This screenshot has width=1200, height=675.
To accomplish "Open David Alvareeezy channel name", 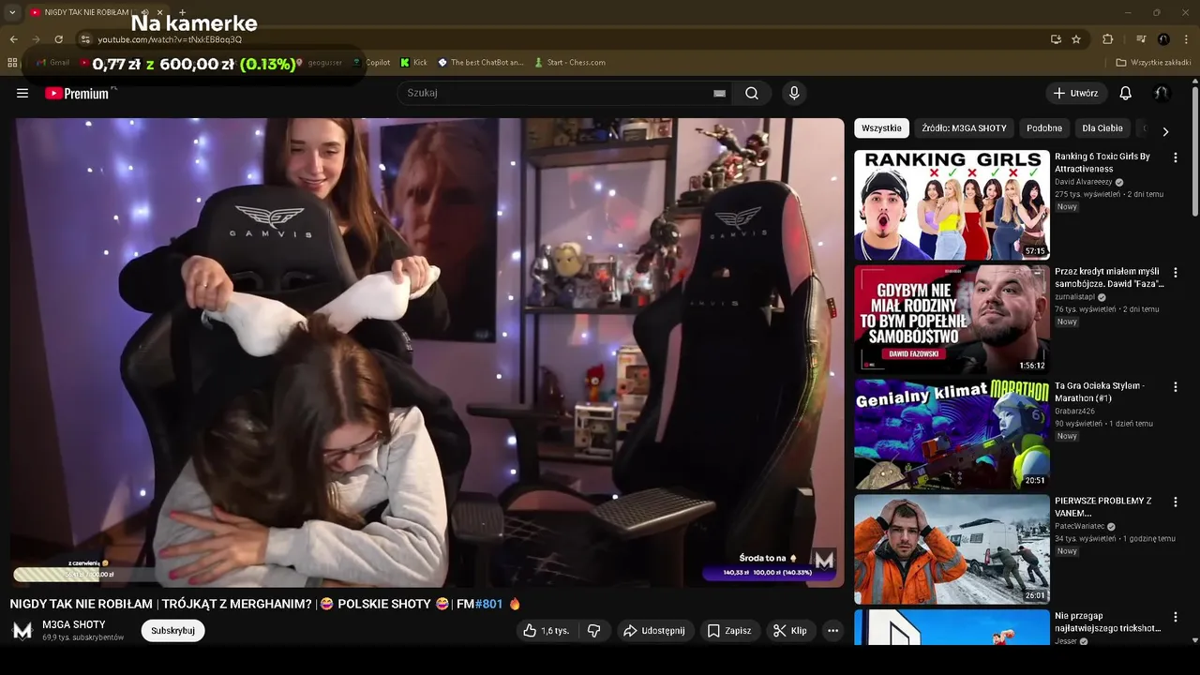I will click(1084, 182).
